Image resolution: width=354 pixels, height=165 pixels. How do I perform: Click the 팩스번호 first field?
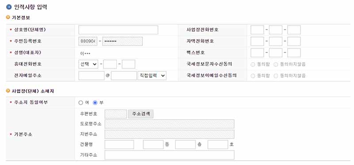[x=257, y=52]
